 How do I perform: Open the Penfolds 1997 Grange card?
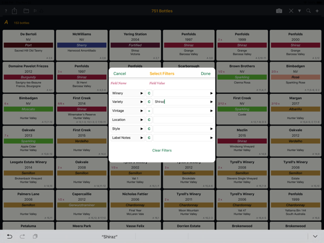(x=188, y=45)
